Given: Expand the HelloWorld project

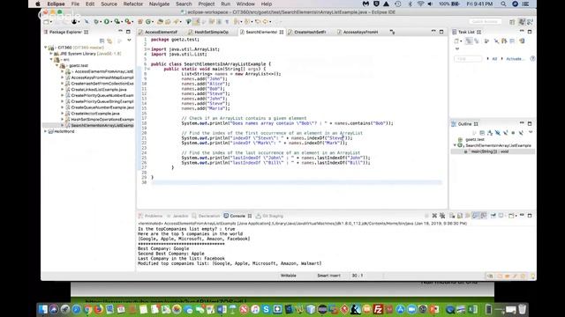Looking at the screenshot, I should pos(46,131).
